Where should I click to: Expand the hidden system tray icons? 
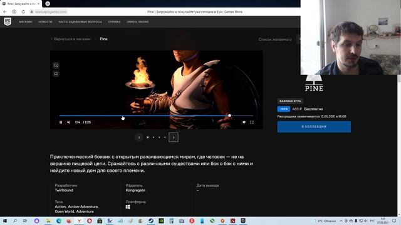341,221
